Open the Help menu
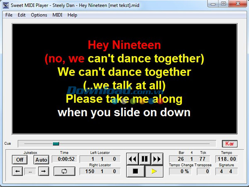Viewport: 249px width, 187px height. pyautogui.click(x=72, y=15)
